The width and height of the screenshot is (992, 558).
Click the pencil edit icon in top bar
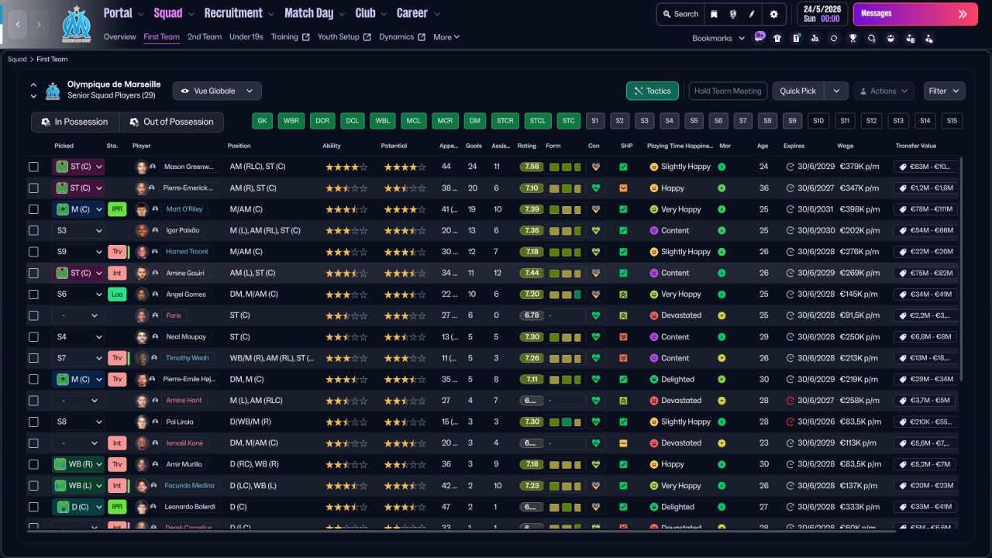coord(751,14)
